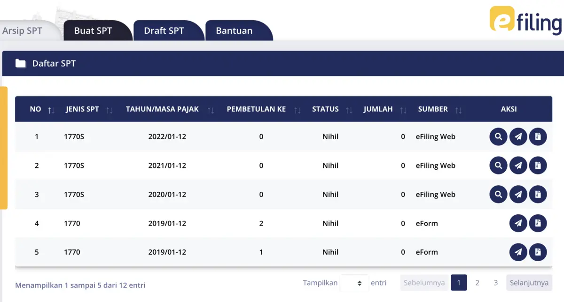
Task: Click the document icon for 2021 SPT row
Action: click(x=538, y=166)
